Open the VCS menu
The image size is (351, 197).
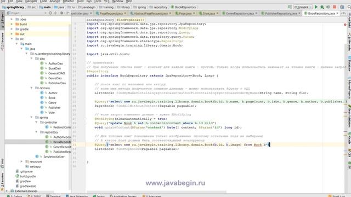(107, 1)
